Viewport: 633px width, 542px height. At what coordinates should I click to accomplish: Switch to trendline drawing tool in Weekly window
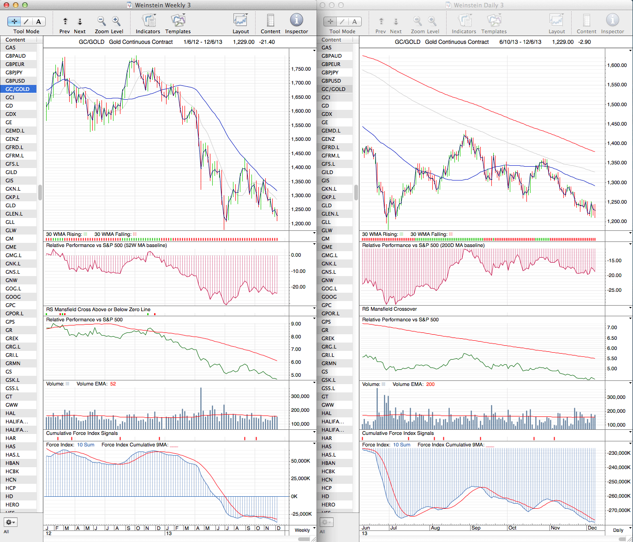pyautogui.click(x=27, y=21)
